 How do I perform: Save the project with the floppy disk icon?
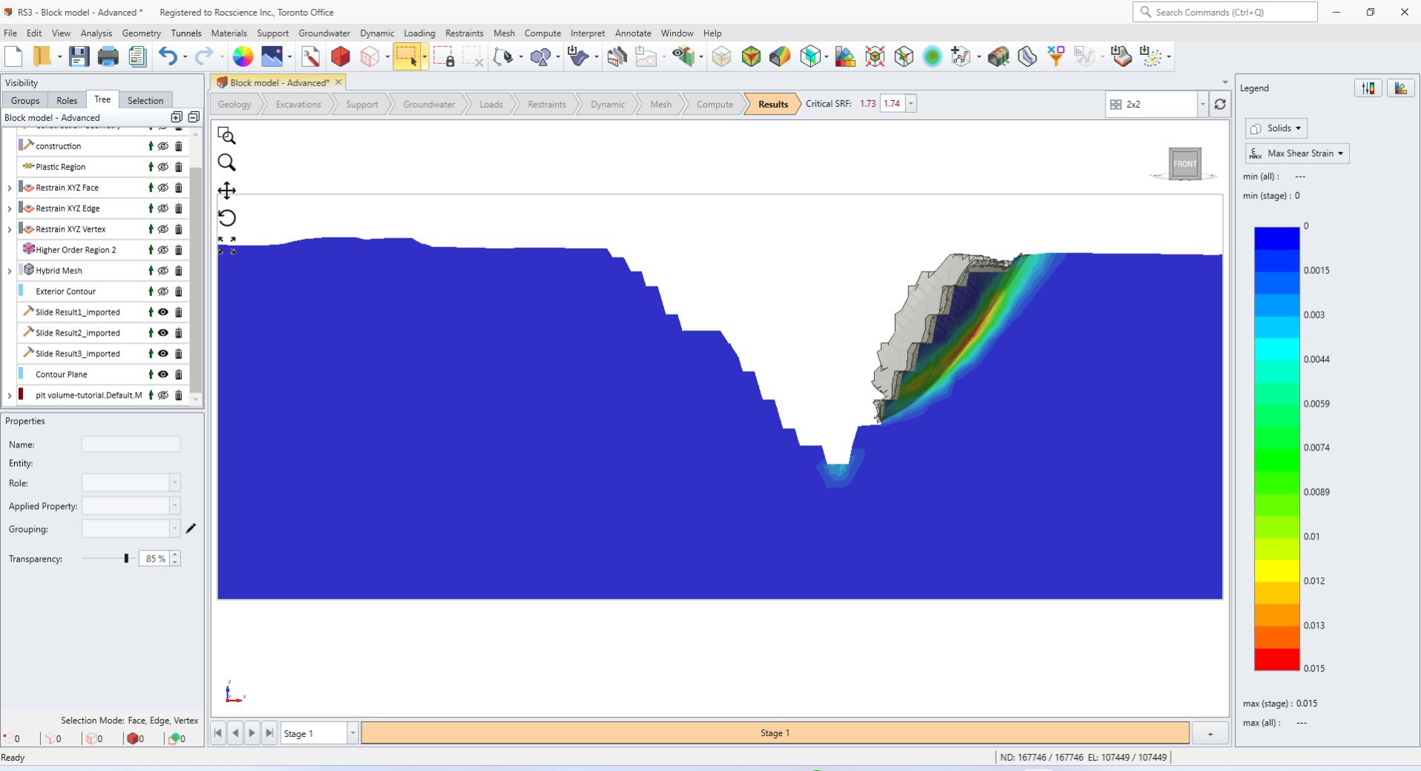pyautogui.click(x=79, y=56)
